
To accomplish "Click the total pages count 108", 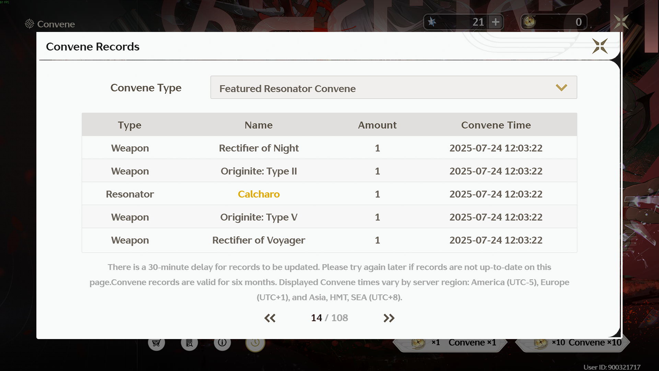I will (x=339, y=318).
